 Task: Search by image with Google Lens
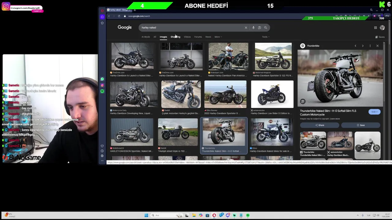click(259, 28)
